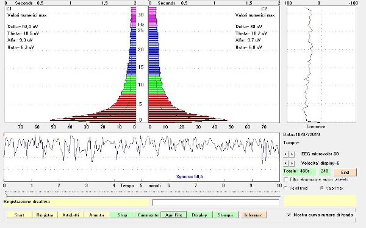Decrease Velocita' display with left arrow
The width and height of the screenshot is (366, 228).
click(x=286, y=163)
